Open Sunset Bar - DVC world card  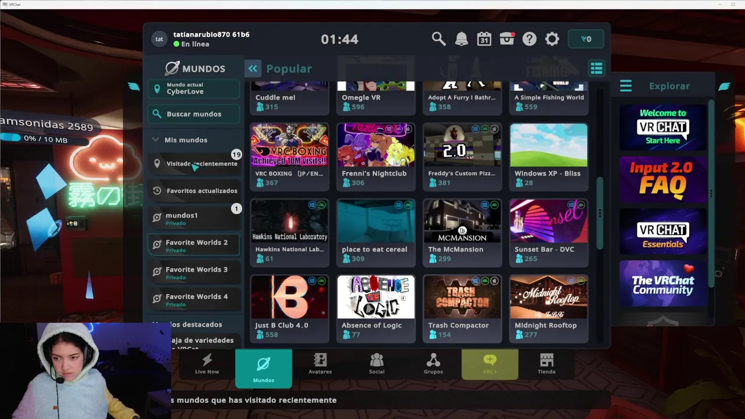[548, 233]
